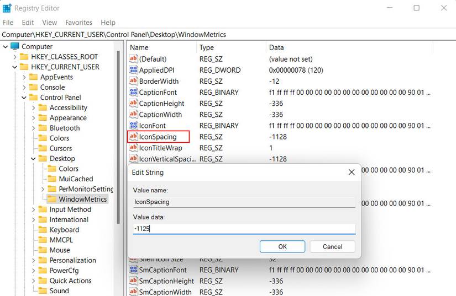Select the Computer icon in tree
456x296 pixels.
point(15,46)
